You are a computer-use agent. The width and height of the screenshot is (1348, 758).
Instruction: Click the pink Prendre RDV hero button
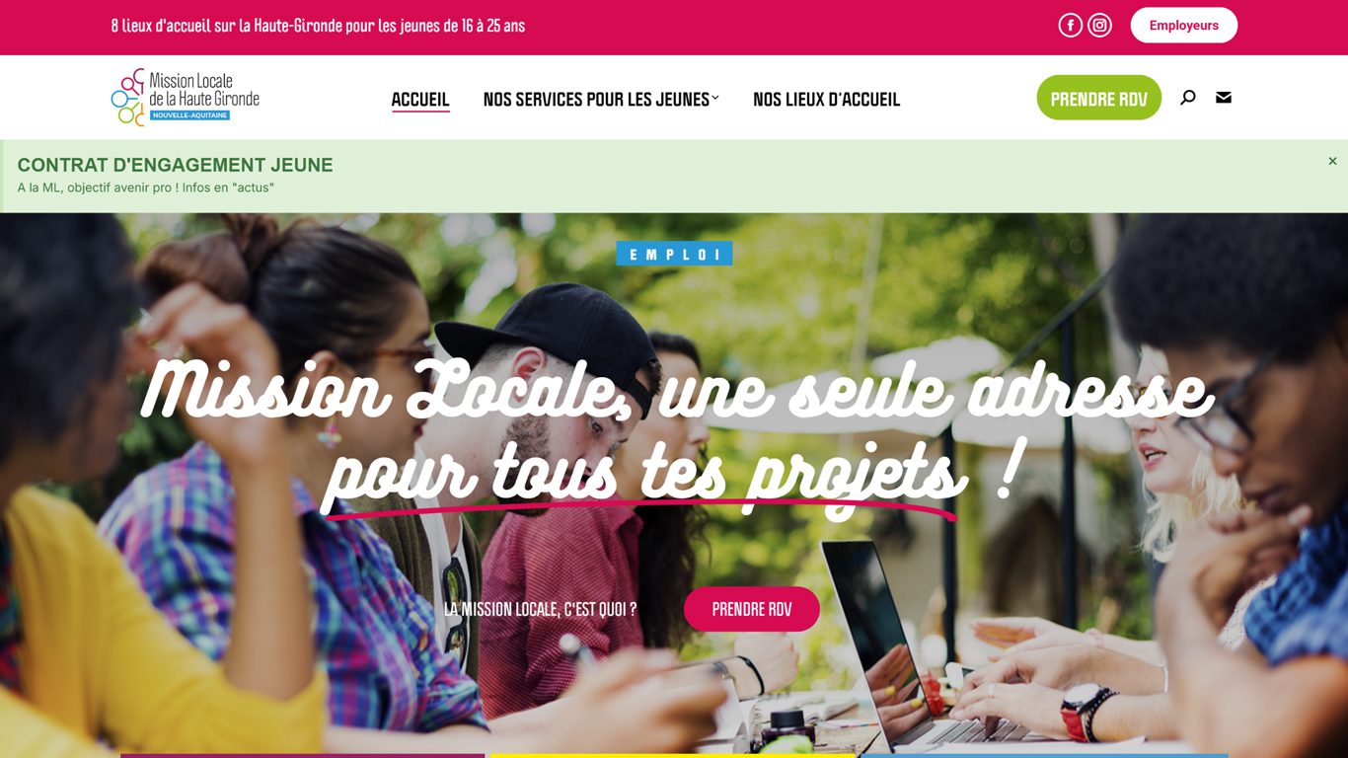(x=752, y=609)
